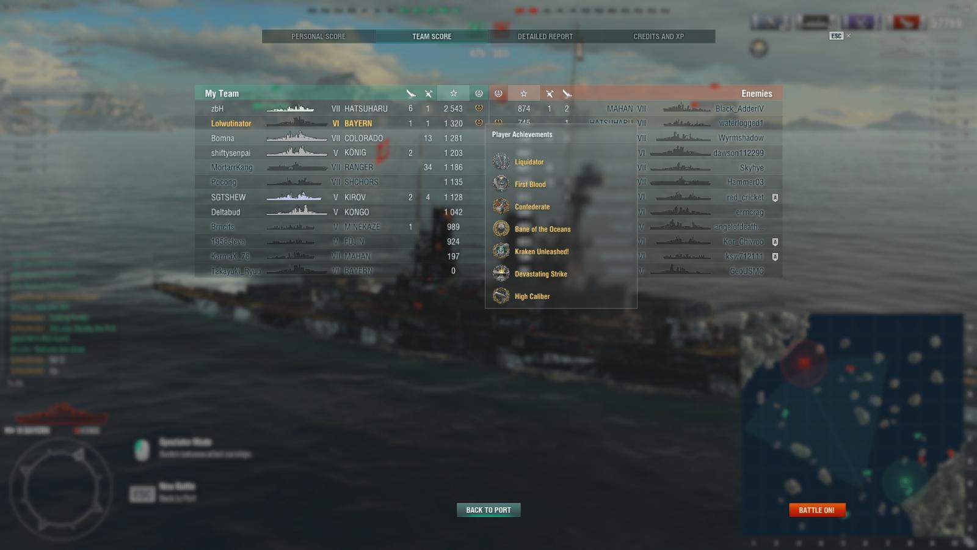
Task: Click the Liquidator achievement icon
Action: coord(501,161)
